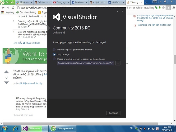Switch to Community 2015 taskbar item
Viewport: 176px width, 132px height.
35,129
